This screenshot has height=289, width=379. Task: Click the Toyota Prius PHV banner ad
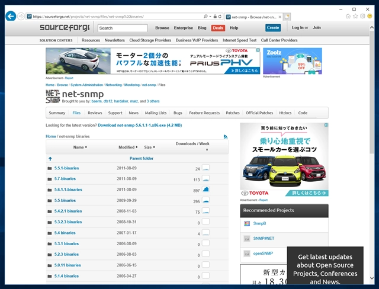click(x=153, y=61)
